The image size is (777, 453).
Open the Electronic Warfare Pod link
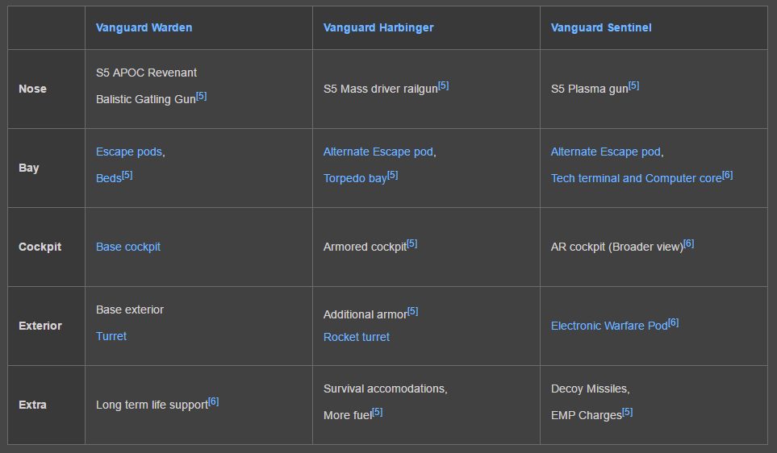[x=609, y=326]
